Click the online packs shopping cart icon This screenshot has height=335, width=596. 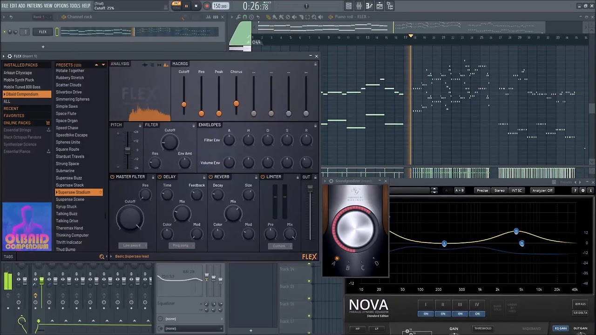point(47,123)
